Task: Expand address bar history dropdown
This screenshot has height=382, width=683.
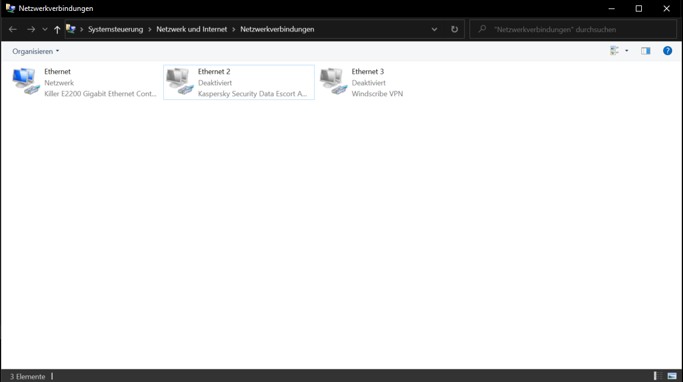Action: [434, 29]
